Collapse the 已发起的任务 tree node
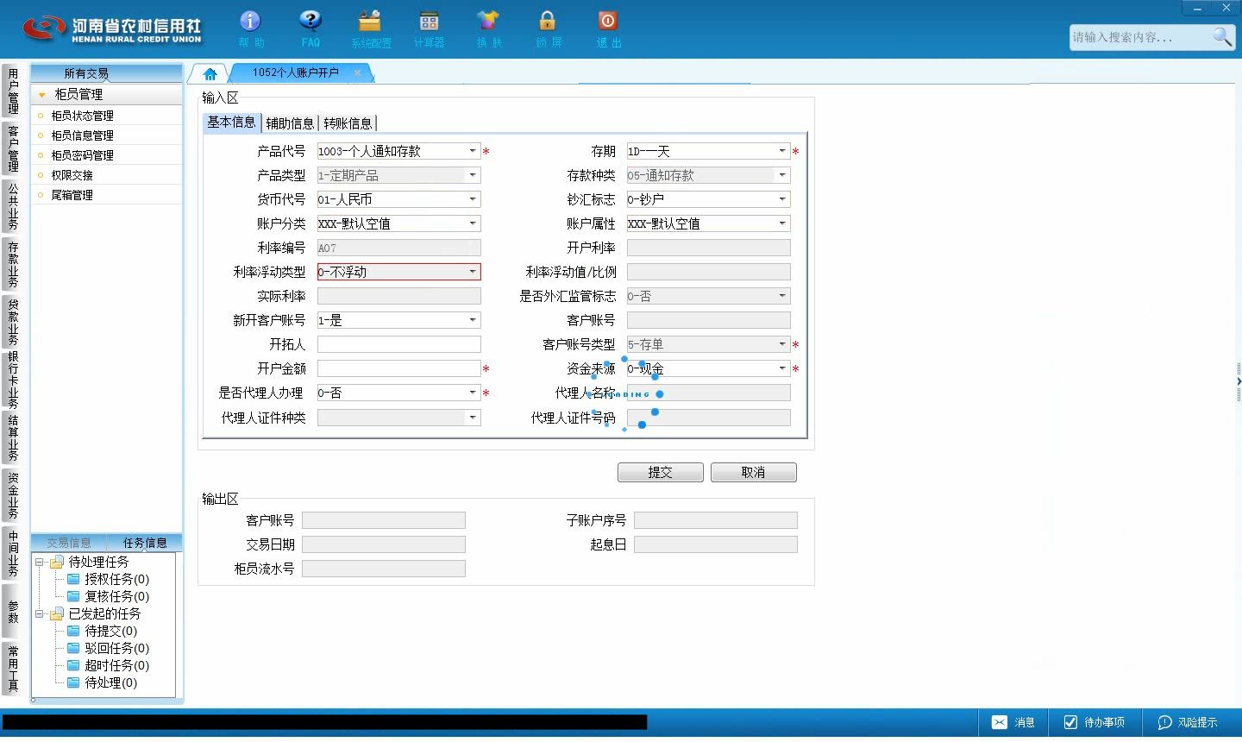 (39, 613)
